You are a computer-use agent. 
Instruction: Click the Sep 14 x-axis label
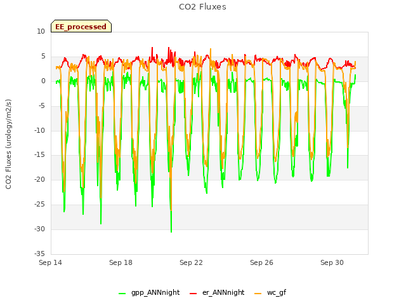[50, 262]
